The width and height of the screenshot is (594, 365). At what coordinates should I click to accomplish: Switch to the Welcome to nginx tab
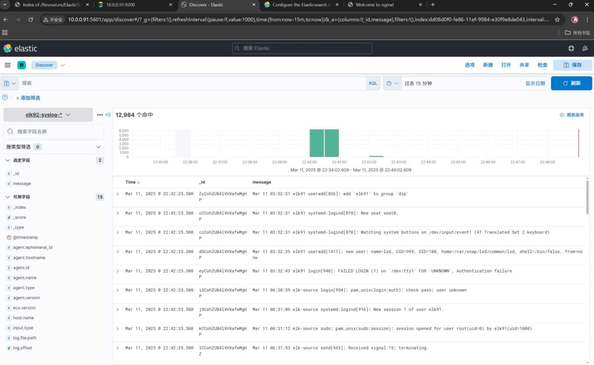(385, 5)
